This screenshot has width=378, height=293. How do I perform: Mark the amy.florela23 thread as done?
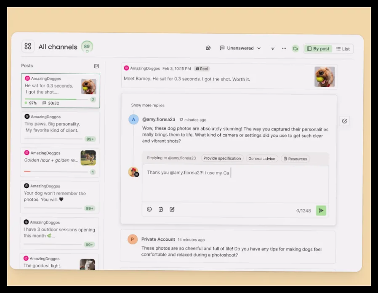[x=344, y=121]
